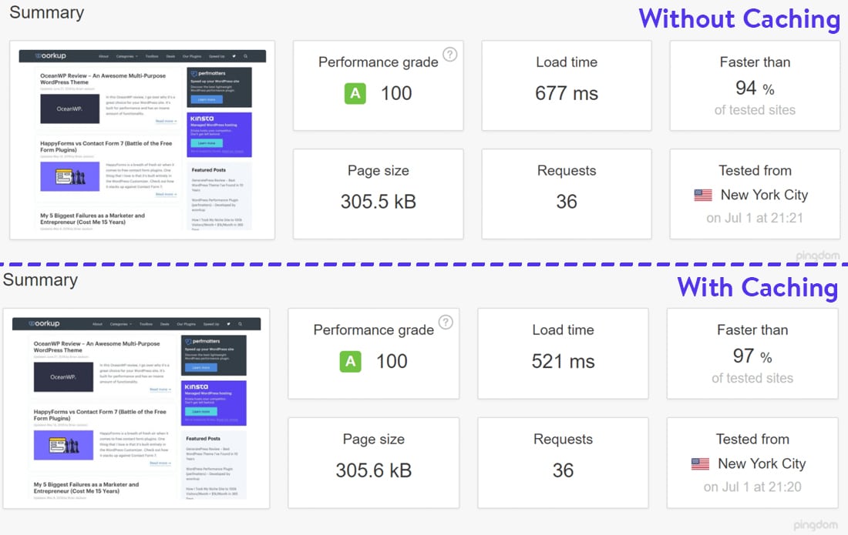Click the woorkup logo in the page preview
This screenshot has height=535, width=848.
click(52, 56)
